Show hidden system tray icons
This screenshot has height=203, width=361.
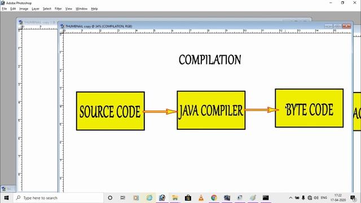coord(290,198)
